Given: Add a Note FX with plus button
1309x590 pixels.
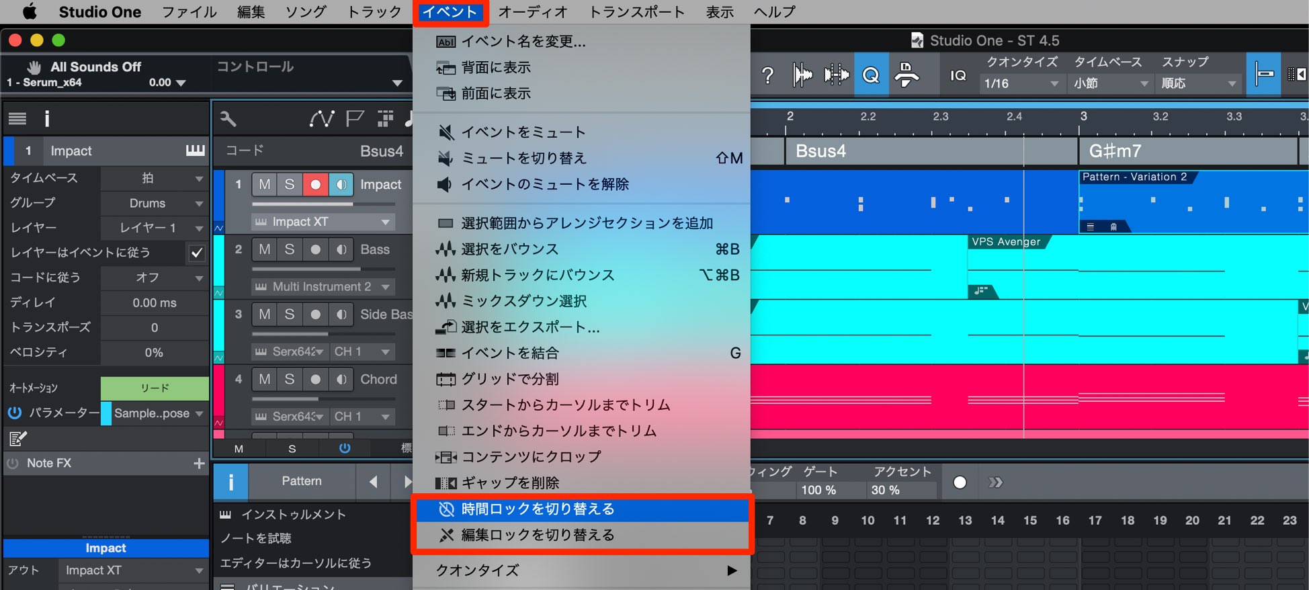Looking at the screenshot, I should pos(199,463).
